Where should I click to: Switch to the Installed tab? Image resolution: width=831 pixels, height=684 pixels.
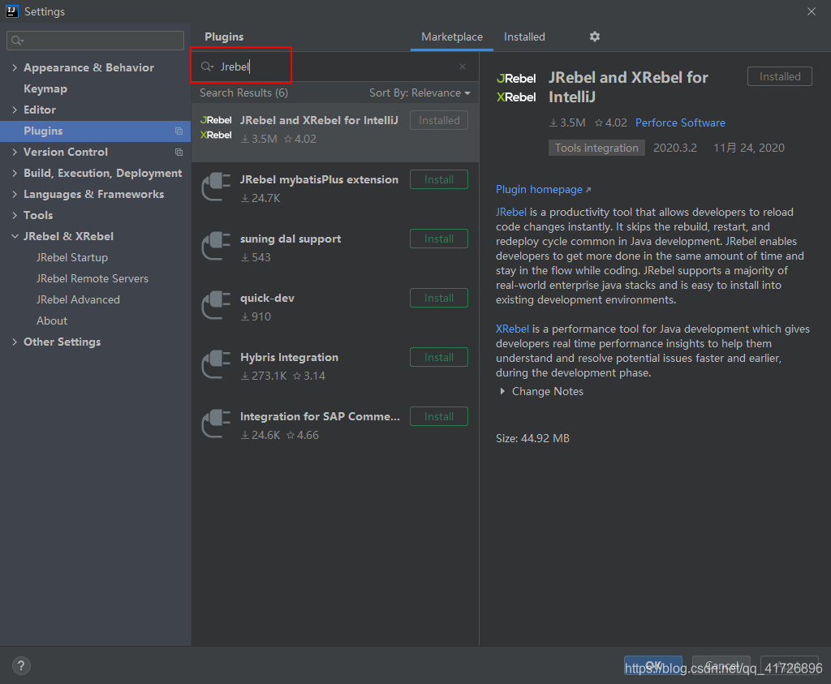(524, 37)
